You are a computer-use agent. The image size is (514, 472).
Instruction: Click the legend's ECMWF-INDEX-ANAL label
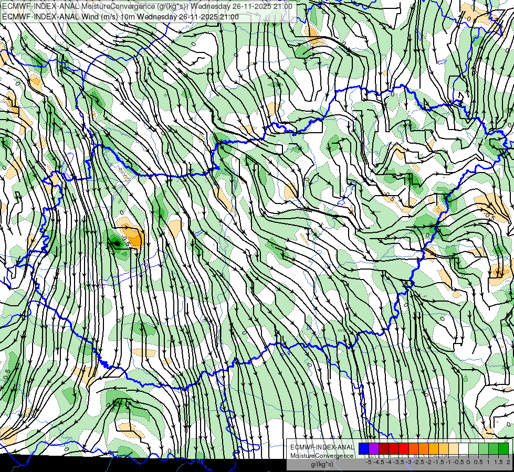point(322,447)
